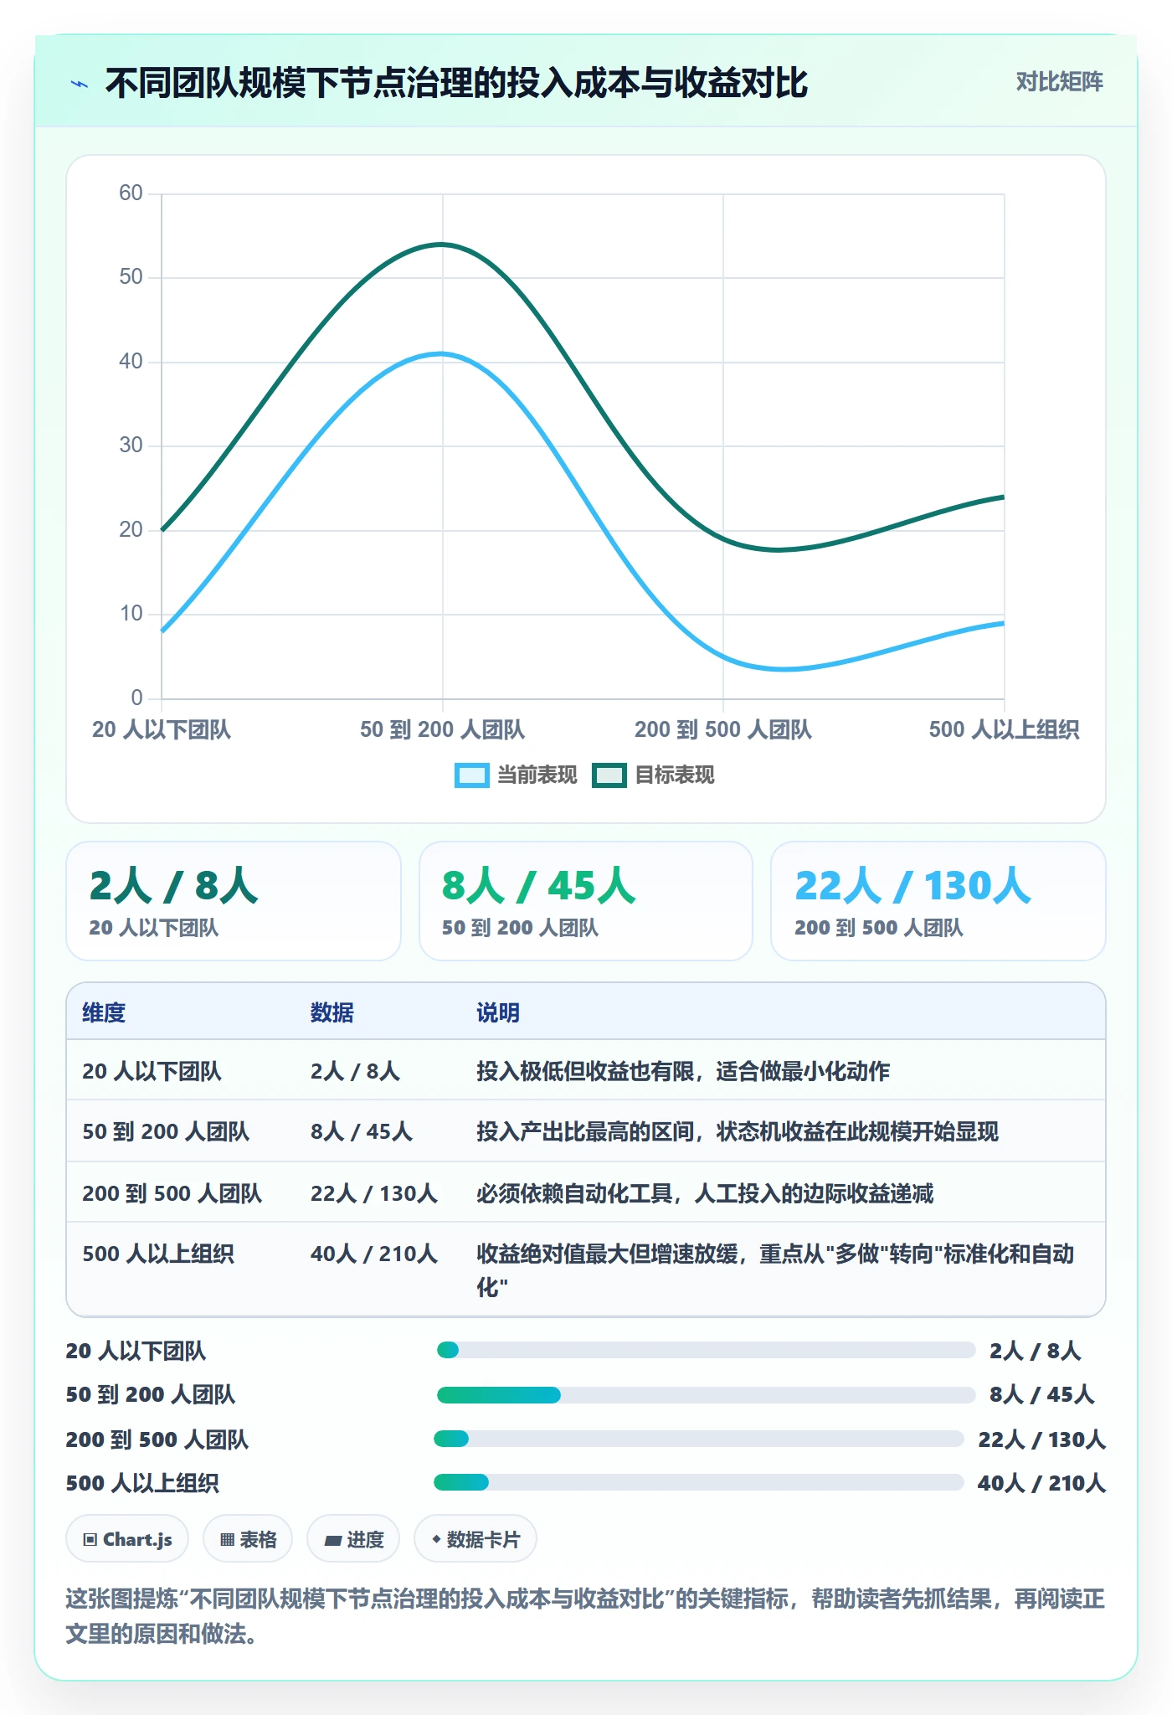1172x1715 pixels.
Task: Click the 40人 / 210人 value beside the progress bar
Action: (1041, 1483)
